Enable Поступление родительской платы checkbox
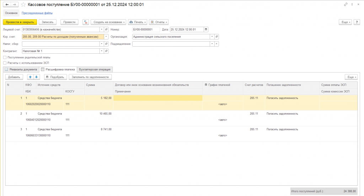This screenshot has width=364, height=196. (x=5, y=57)
